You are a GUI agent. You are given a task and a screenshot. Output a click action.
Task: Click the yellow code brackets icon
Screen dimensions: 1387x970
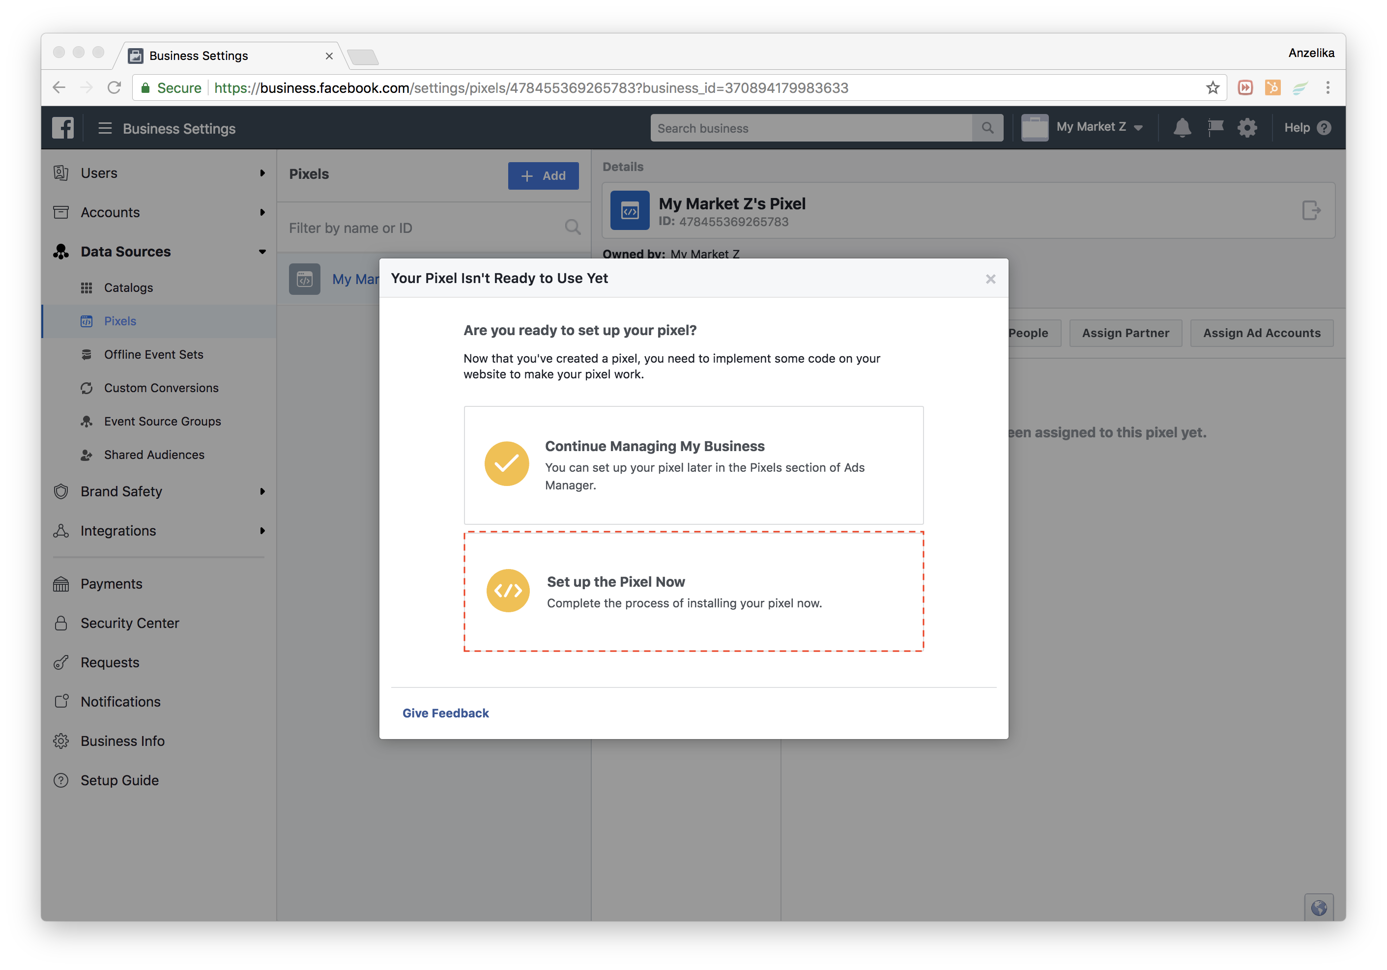click(507, 591)
